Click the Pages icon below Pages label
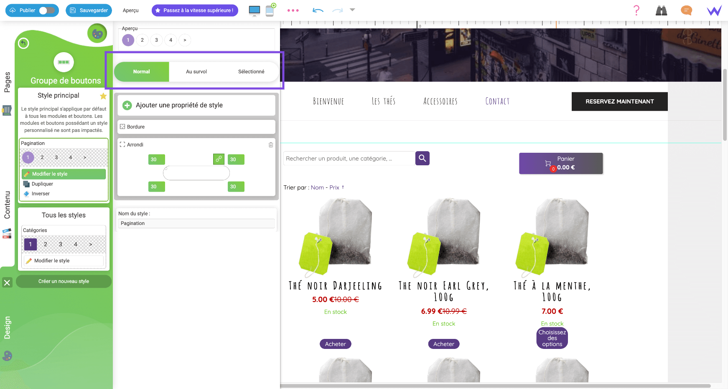 click(7, 111)
